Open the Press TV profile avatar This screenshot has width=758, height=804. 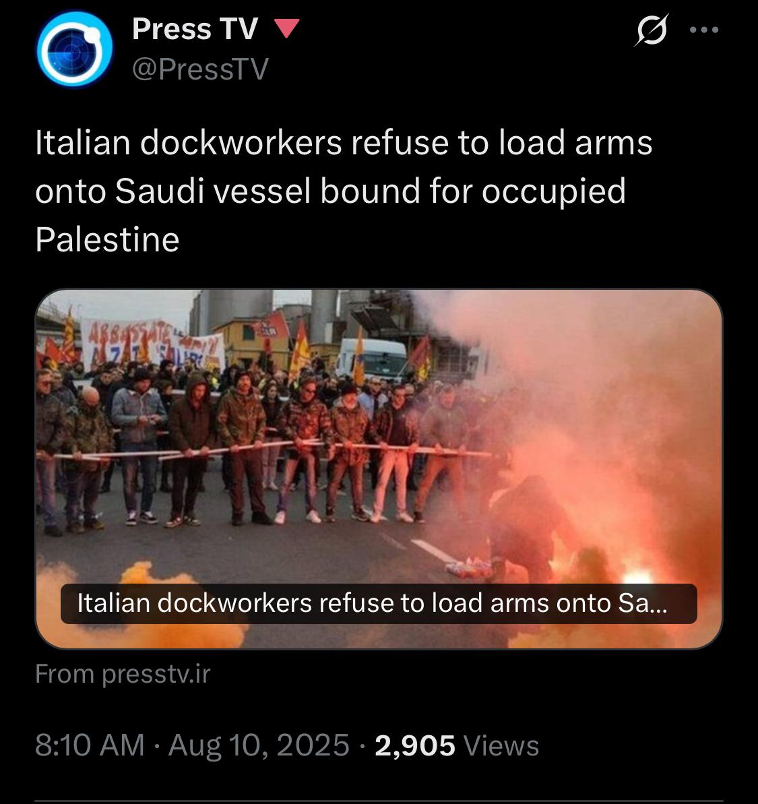coord(75,50)
